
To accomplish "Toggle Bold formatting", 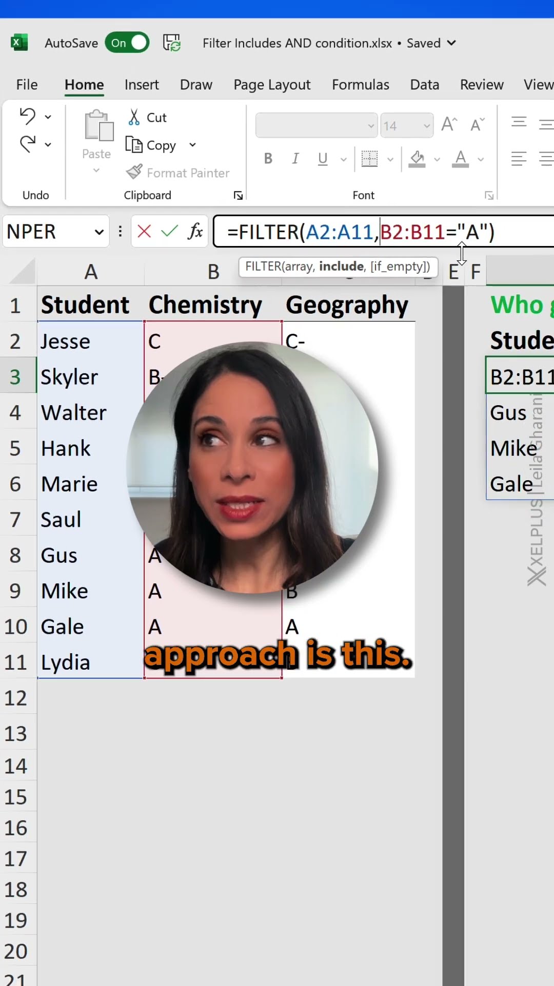I will tap(268, 159).
